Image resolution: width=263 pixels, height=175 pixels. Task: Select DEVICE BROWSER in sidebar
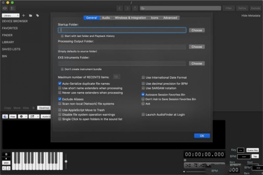point(15,21)
